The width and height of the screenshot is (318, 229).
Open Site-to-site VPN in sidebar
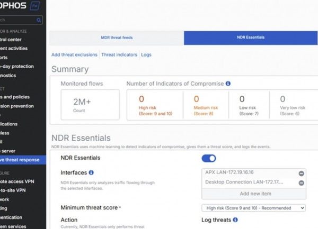click(13, 190)
